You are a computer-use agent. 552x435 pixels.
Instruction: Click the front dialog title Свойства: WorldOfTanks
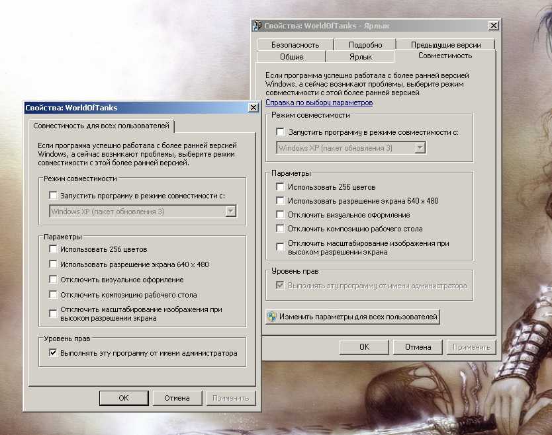[x=71, y=108]
